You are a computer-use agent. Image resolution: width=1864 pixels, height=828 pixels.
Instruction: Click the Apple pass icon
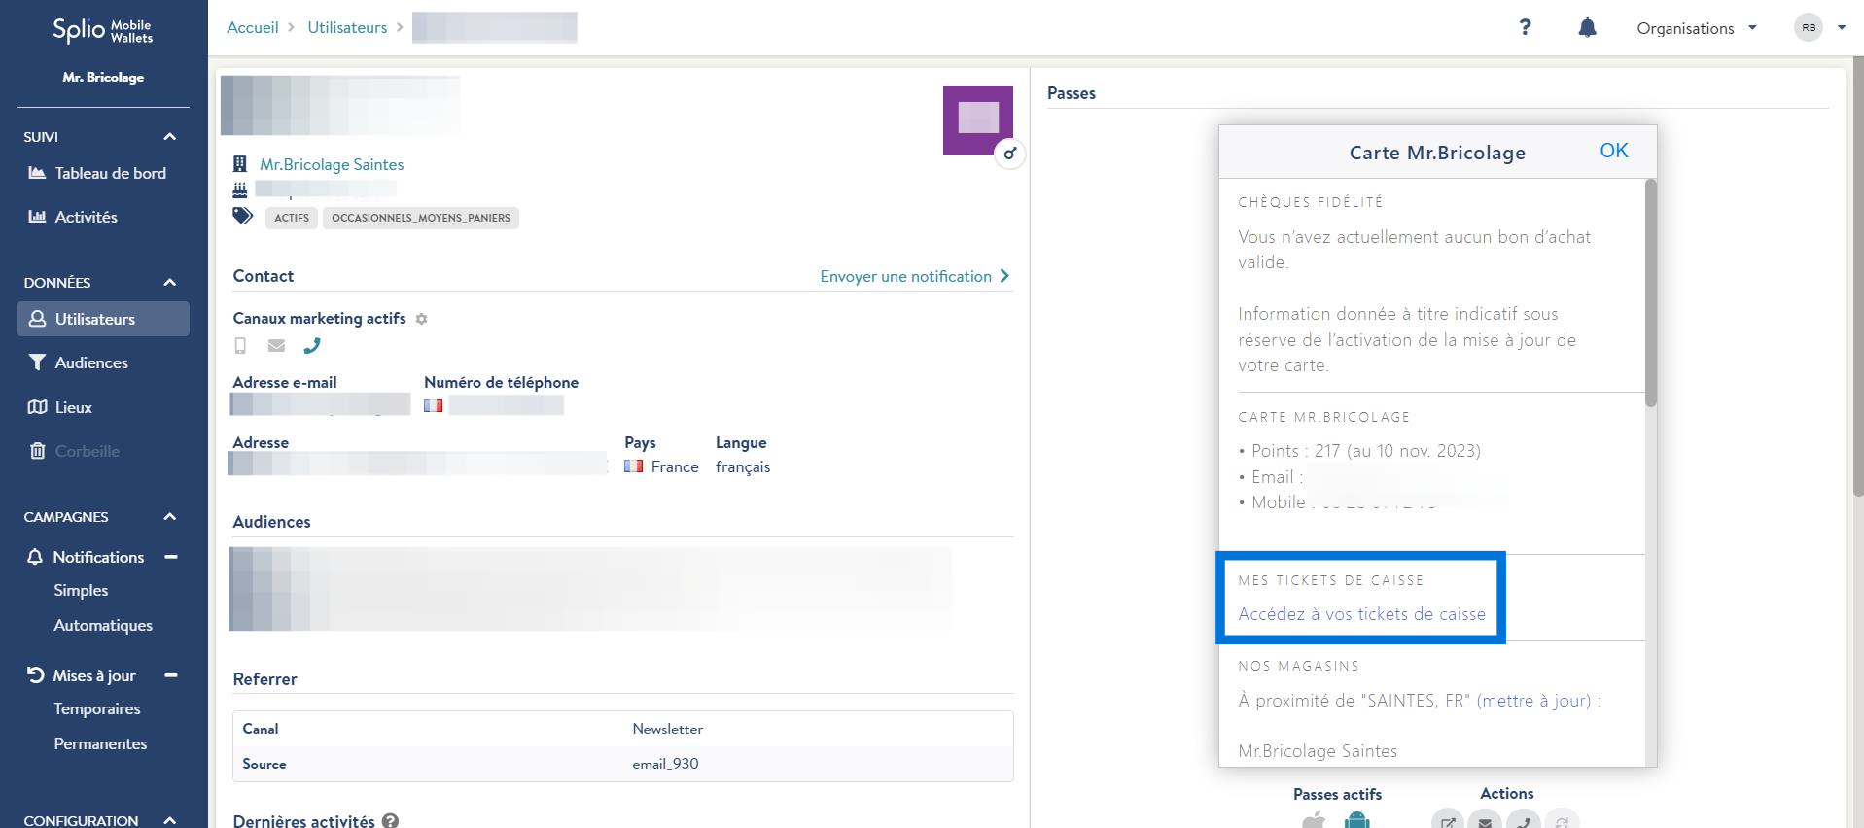pos(1314,819)
